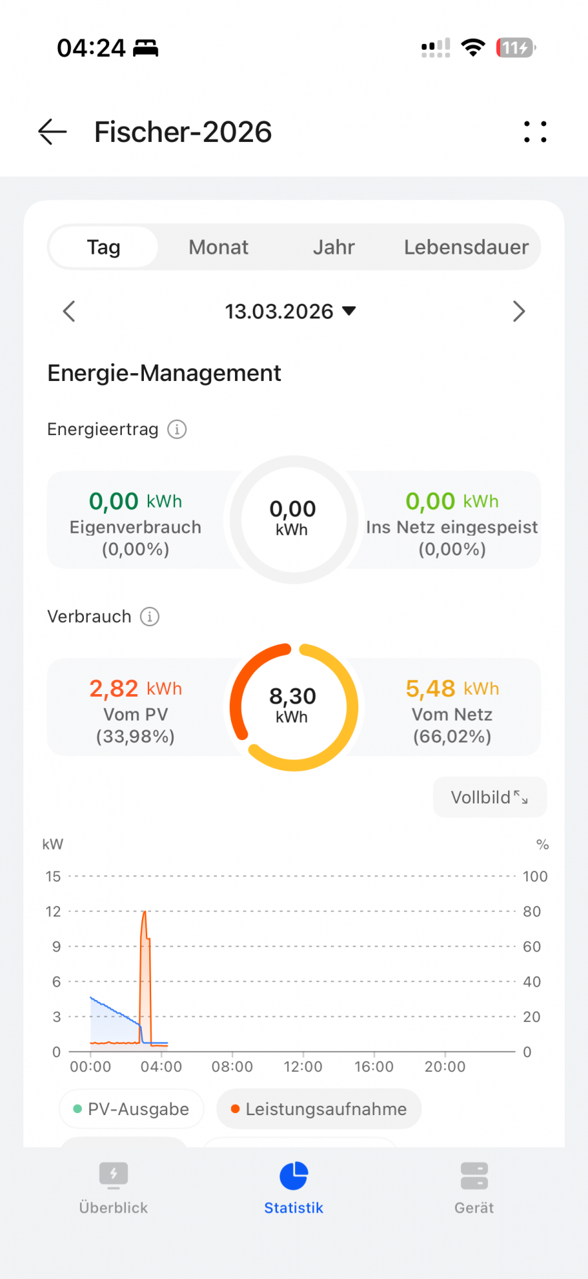Image resolution: width=588 pixels, height=1279 pixels.
Task: Go to next day chevron
Action: [x=519, y=311]
